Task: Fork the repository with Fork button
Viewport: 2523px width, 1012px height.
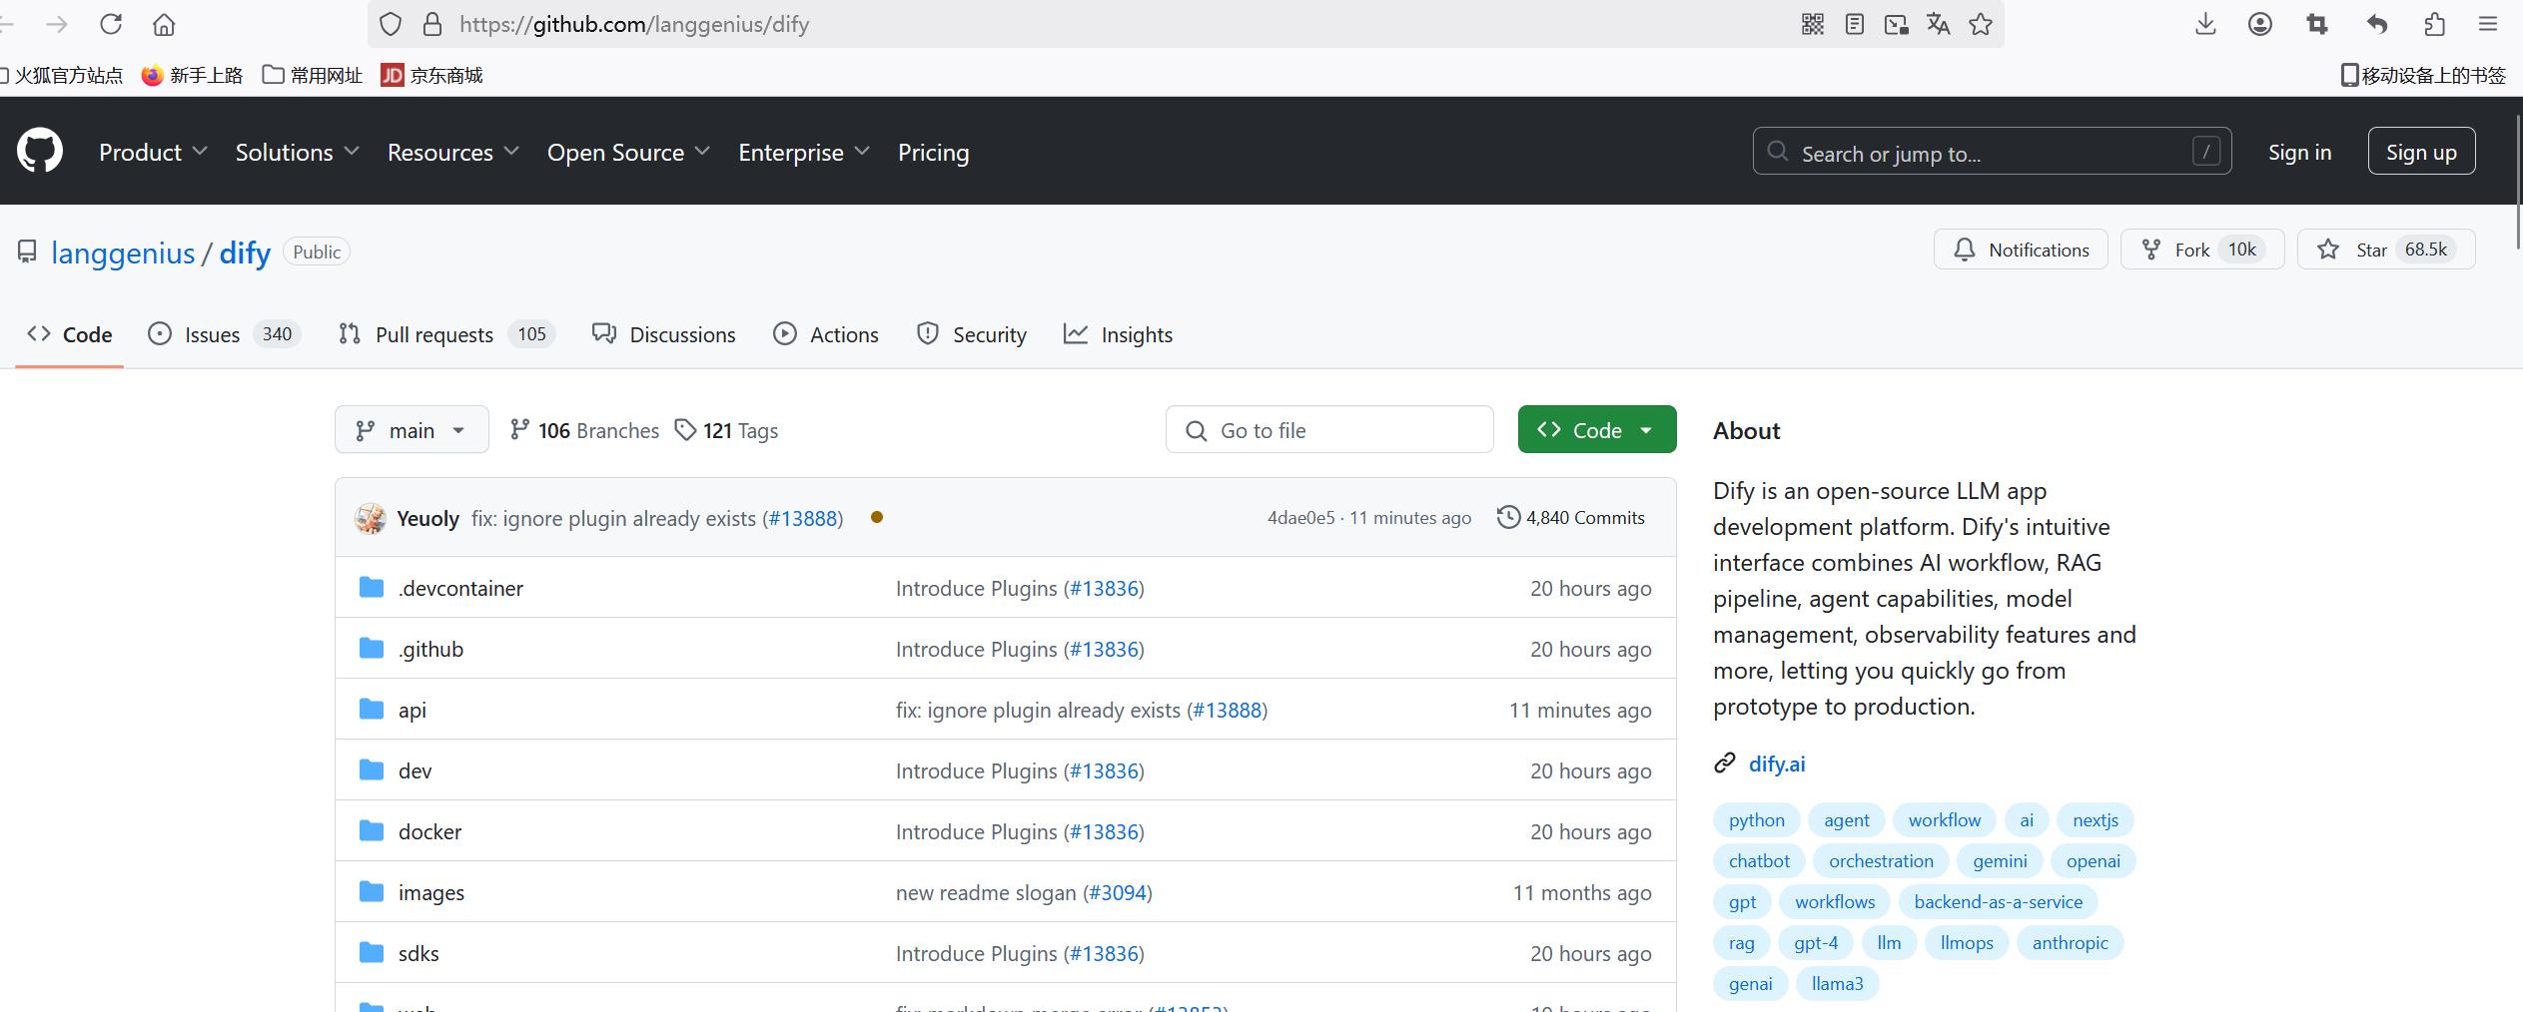Action: click(2202, 250)
